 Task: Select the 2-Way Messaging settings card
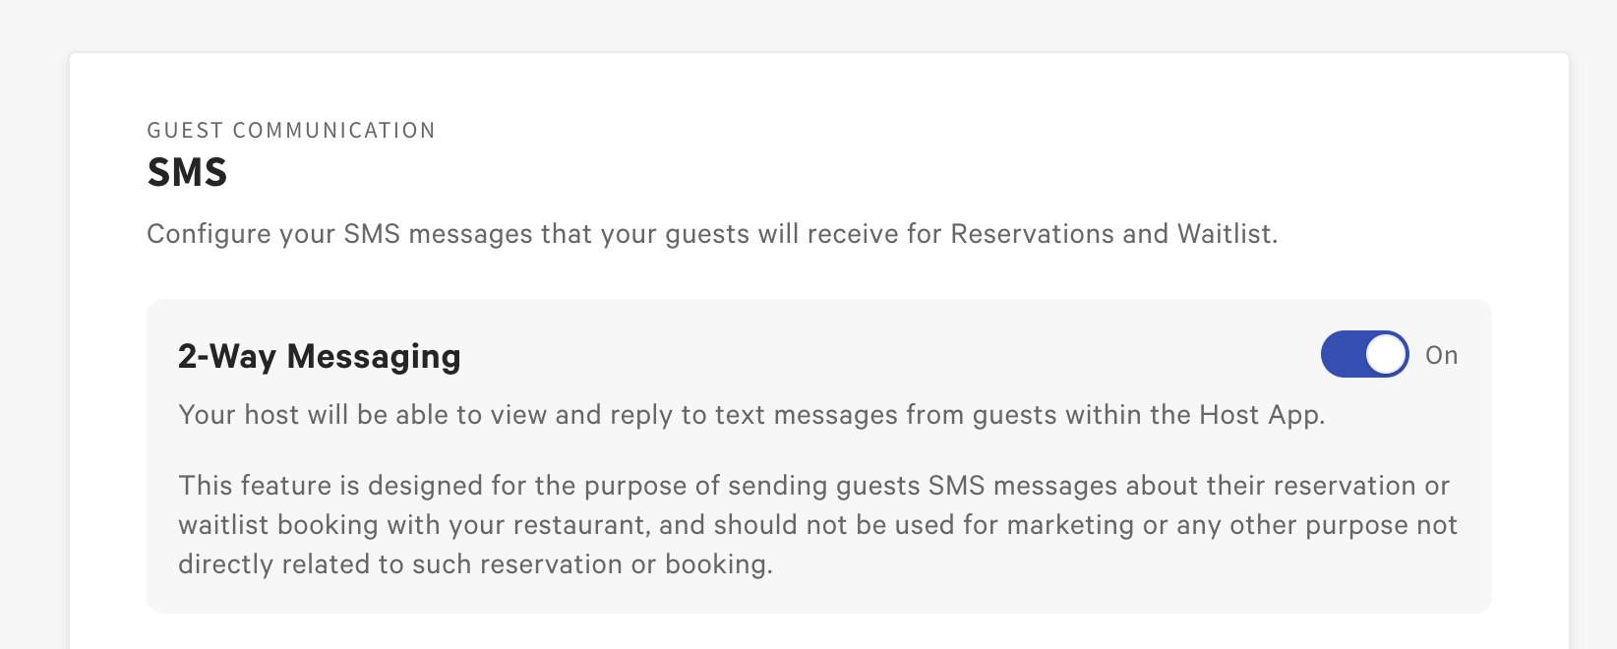[x=818, y=453]
